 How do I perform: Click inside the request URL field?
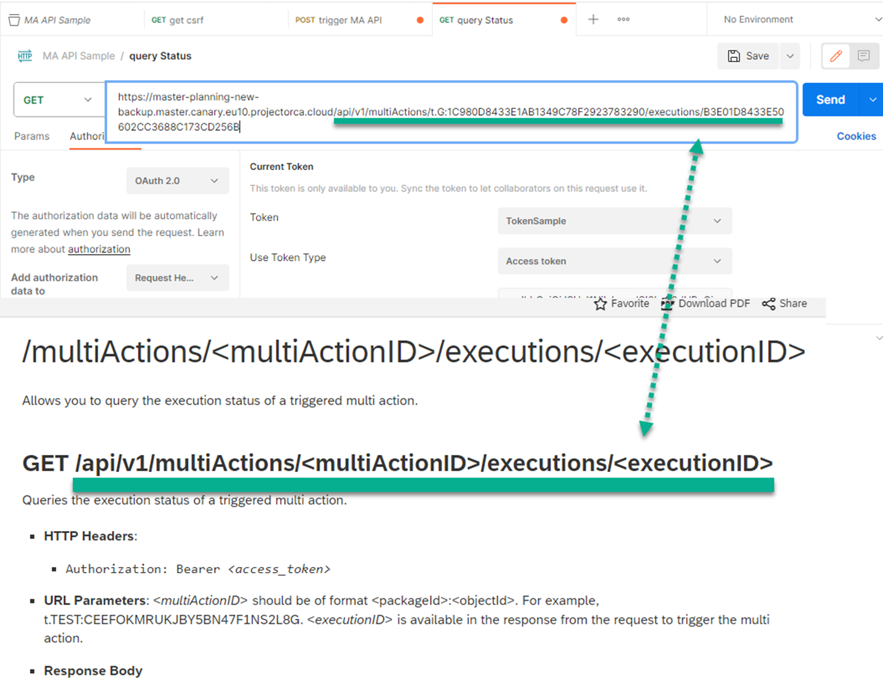[451, 112]
